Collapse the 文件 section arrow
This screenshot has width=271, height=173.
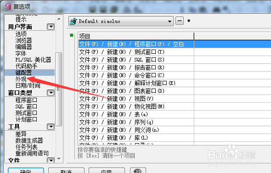[x=51, y=160]
